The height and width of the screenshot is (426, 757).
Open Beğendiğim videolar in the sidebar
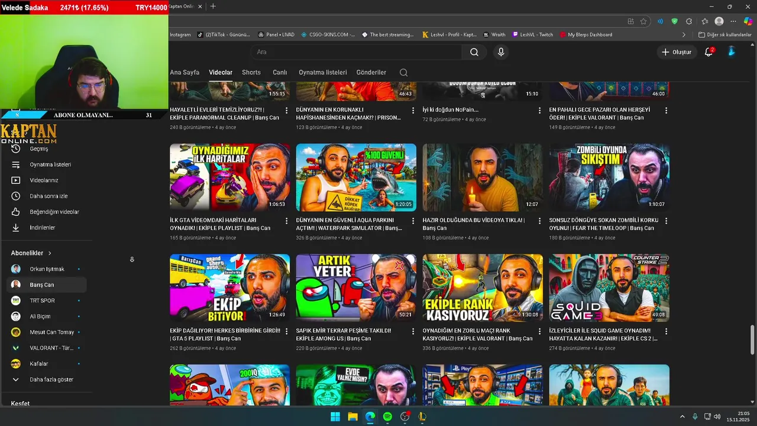[x=54, y=212]
